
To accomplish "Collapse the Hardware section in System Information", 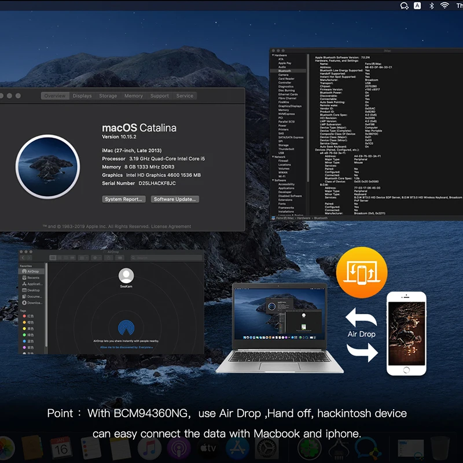I will 273,55.
